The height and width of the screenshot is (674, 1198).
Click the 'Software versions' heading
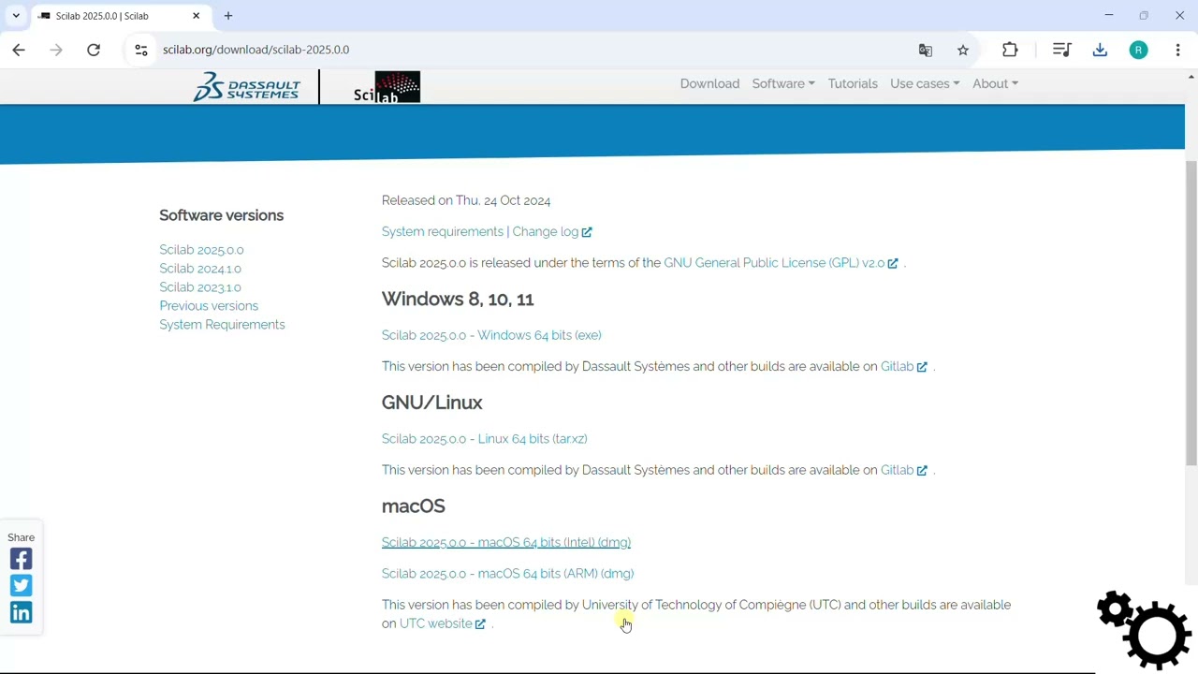[221, 215]
